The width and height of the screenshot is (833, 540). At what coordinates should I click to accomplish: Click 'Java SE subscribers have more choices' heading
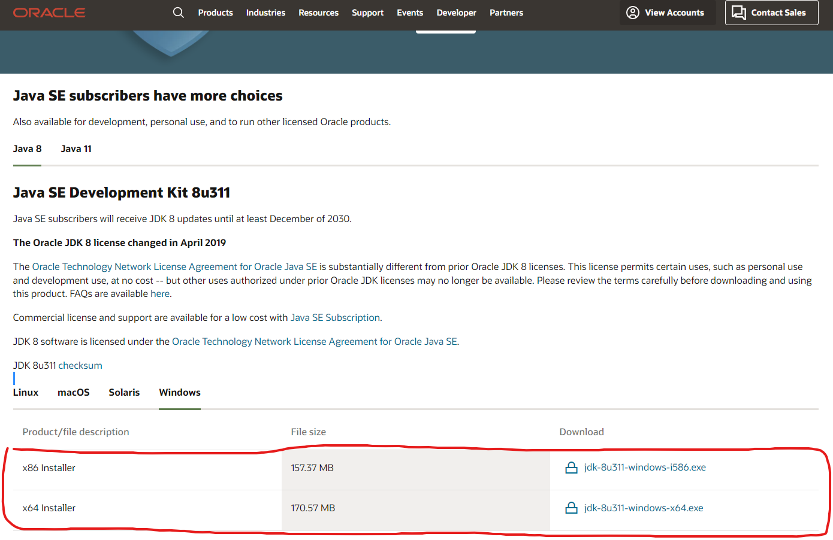tap(148, 96)
